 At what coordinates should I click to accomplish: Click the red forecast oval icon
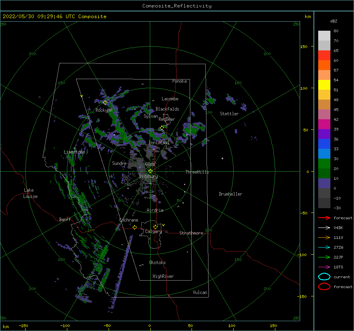[324, 287]
